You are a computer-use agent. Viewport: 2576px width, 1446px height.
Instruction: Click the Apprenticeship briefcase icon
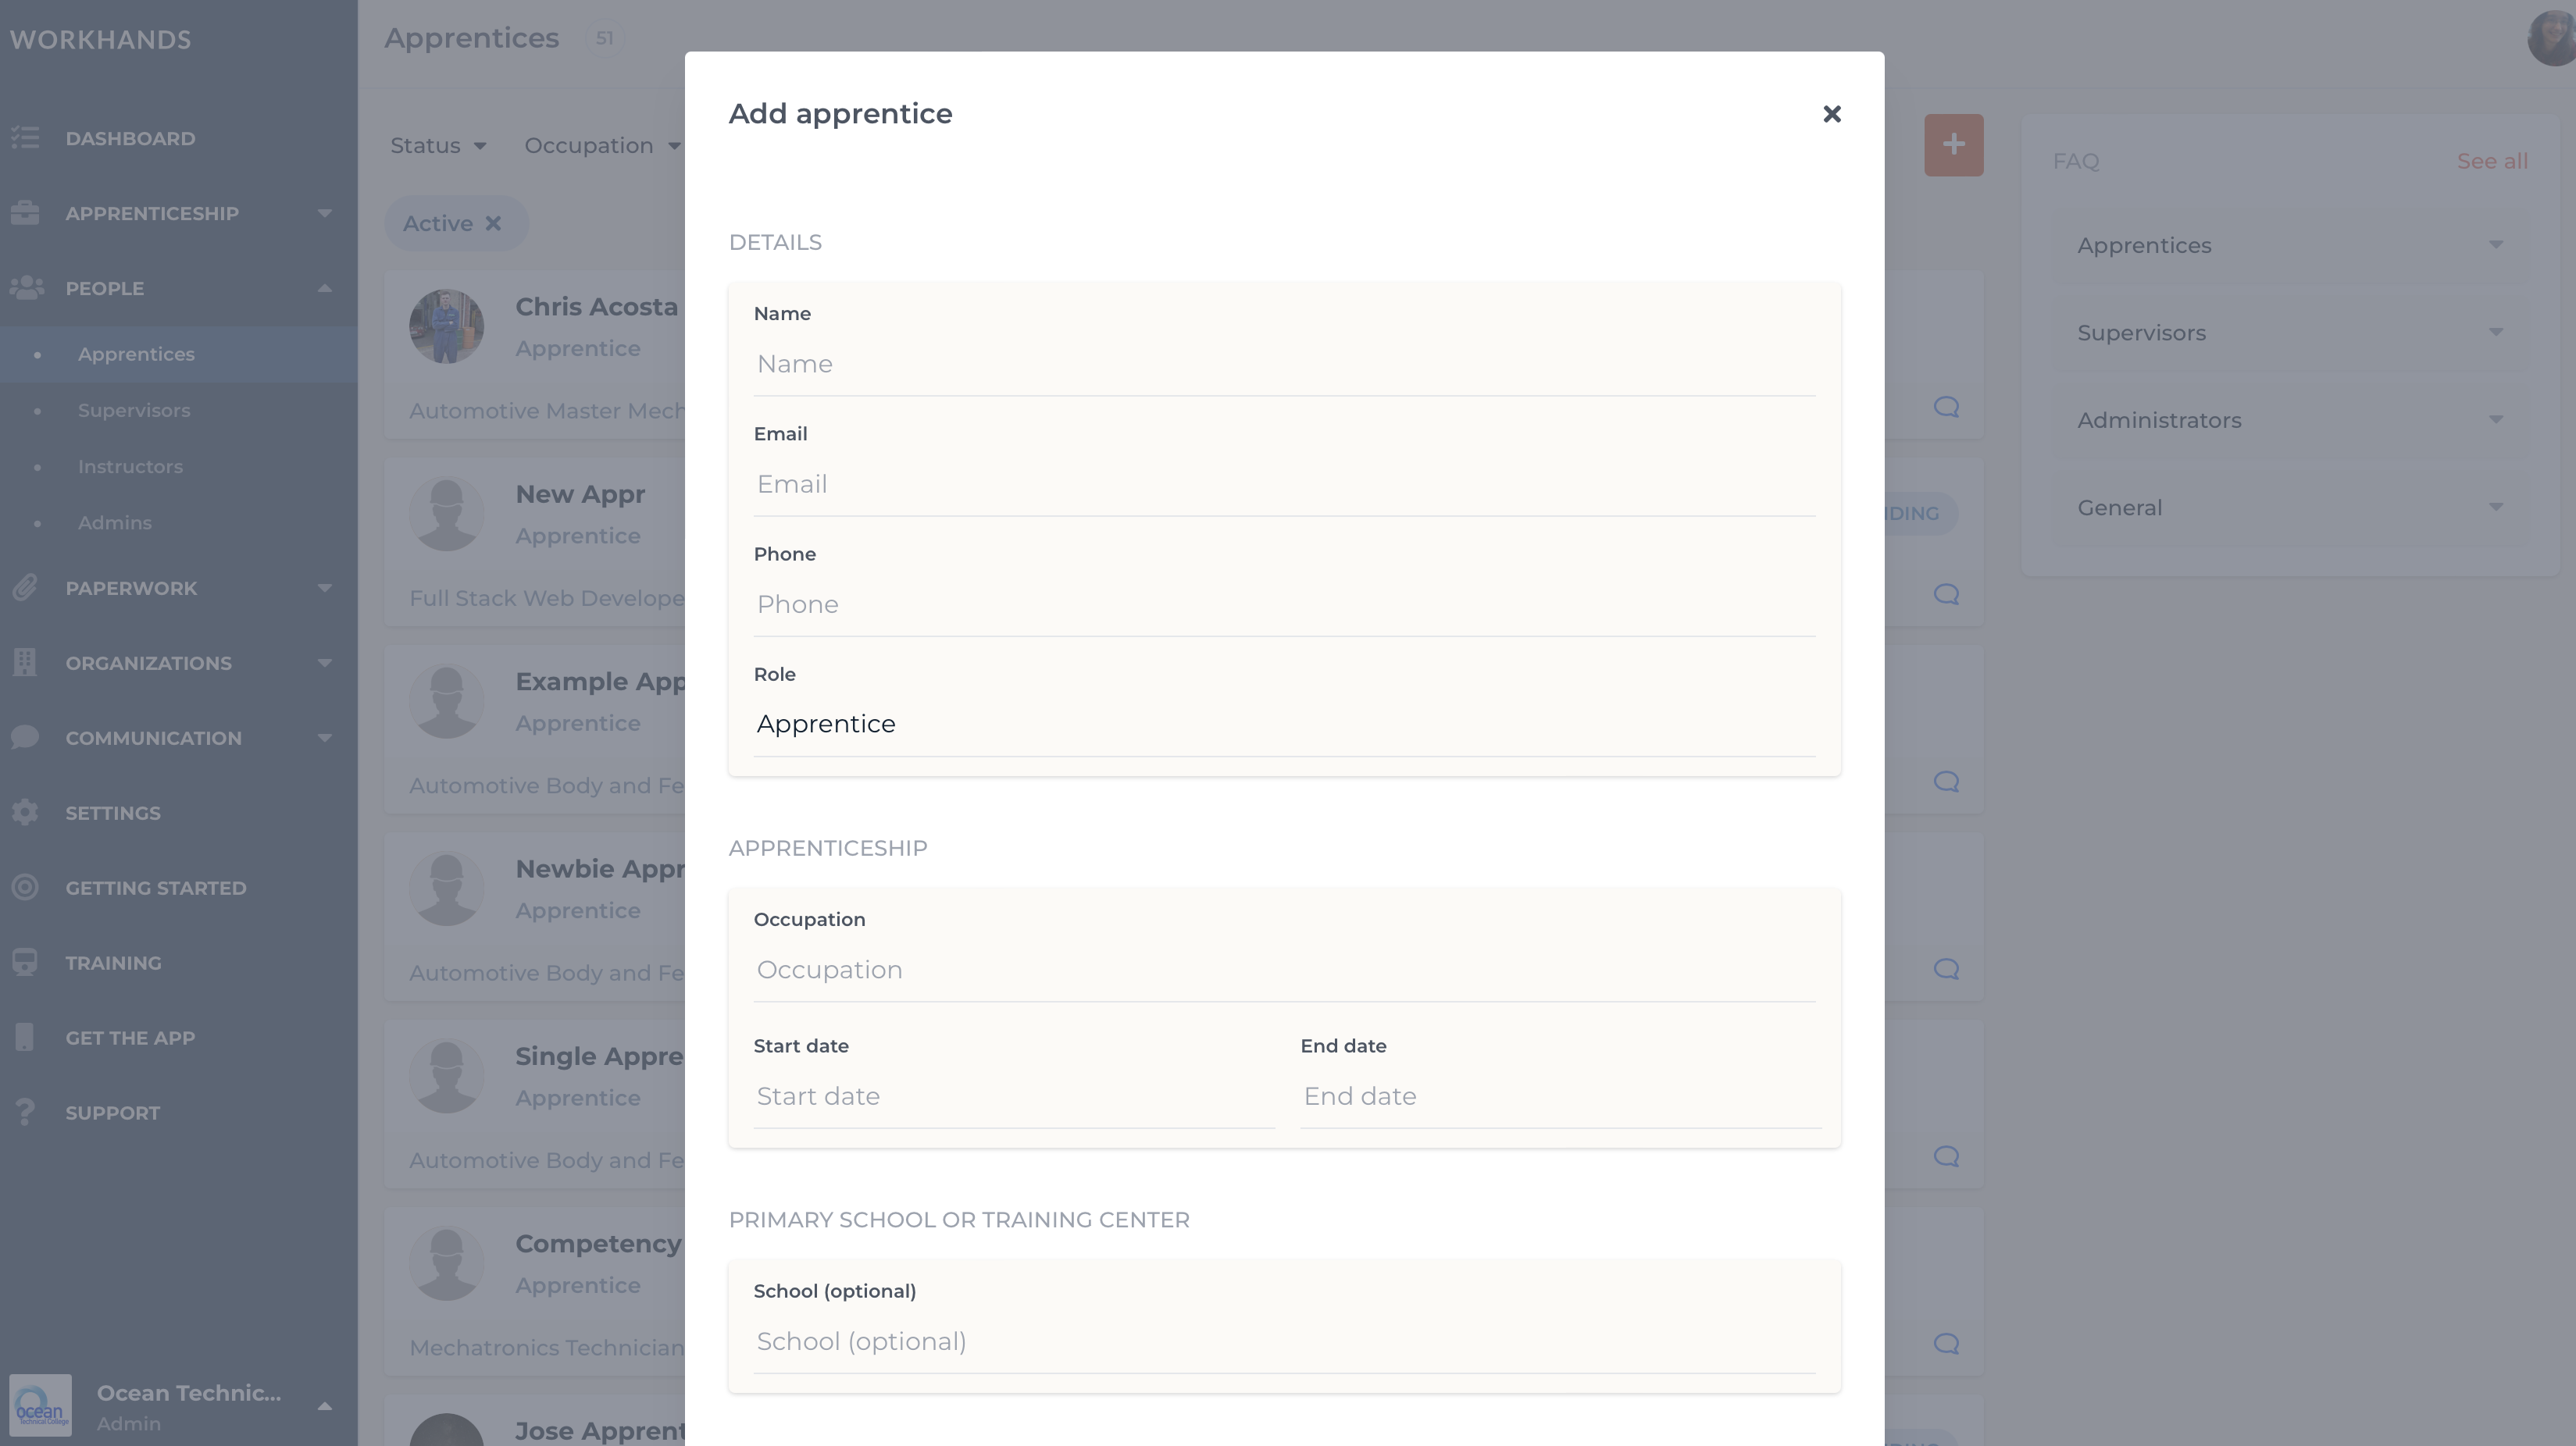tap(25, 213)
